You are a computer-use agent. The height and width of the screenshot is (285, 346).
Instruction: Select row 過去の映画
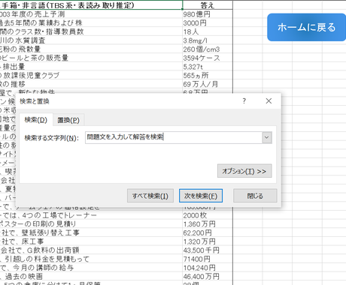(x=91, y=277)
